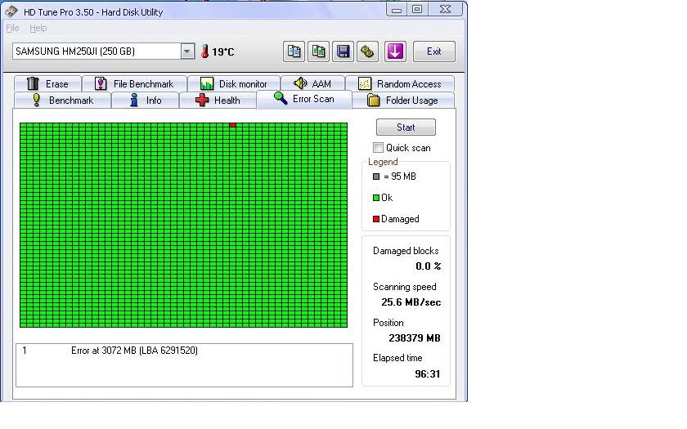Click the '0.0 %' damaged blocks value
This screenshot has width=687, height=429.
pyautogui.click(x=428, y=266)
